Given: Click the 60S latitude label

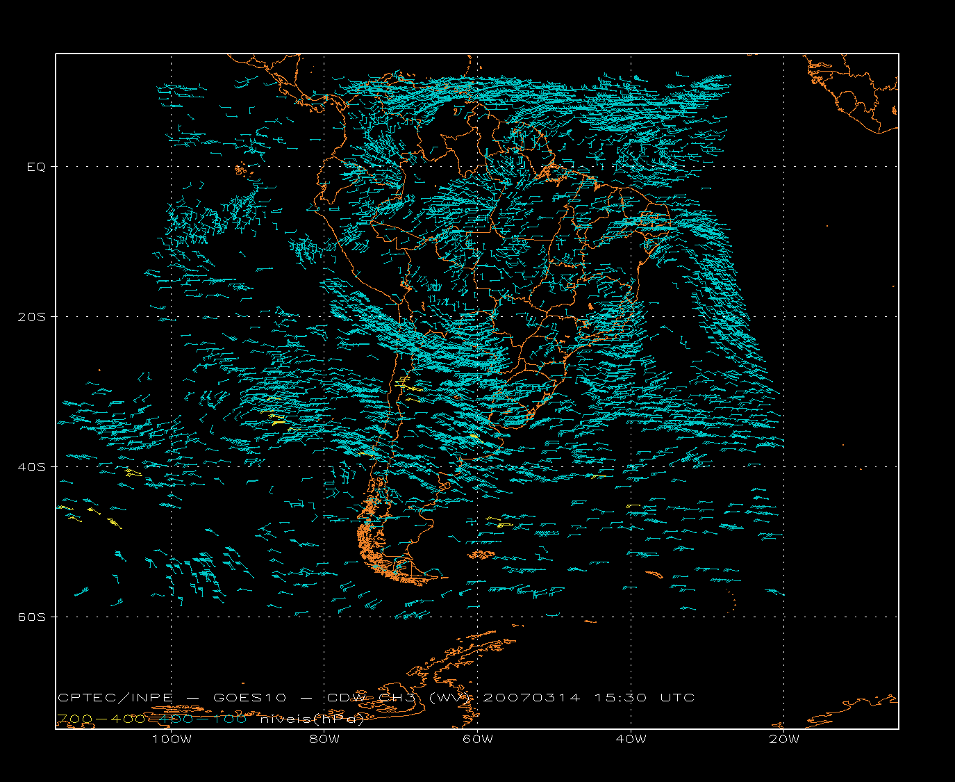Looking at the screenshot, I should [31, 617].
